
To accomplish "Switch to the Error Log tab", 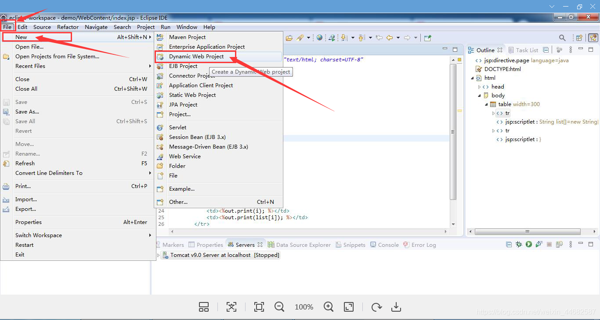I will (x=419, y=245).
